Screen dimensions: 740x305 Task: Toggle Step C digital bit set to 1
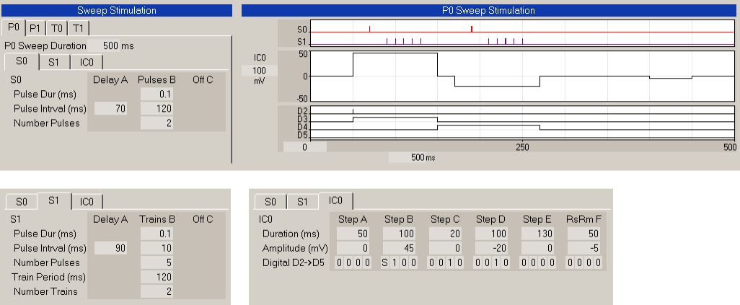(450, 262)
